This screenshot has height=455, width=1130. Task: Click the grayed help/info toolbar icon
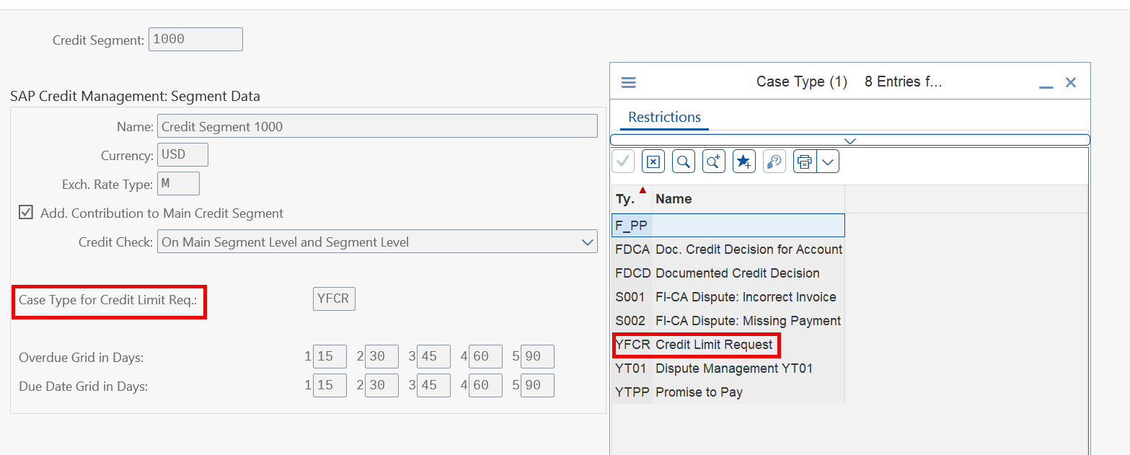pos(774,162)
